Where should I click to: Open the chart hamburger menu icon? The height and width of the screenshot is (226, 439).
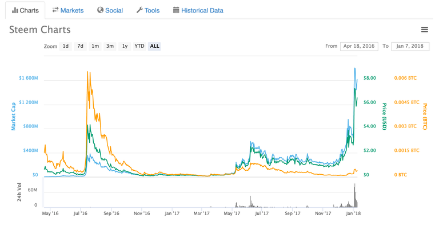coord(425,30)
